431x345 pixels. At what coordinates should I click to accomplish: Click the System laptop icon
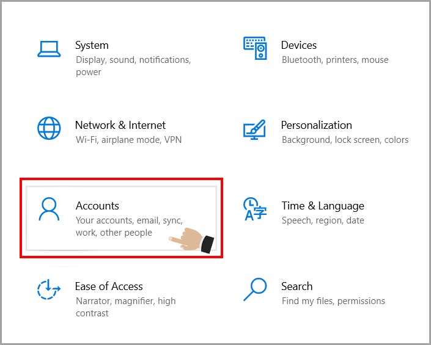tap(48, 49)
